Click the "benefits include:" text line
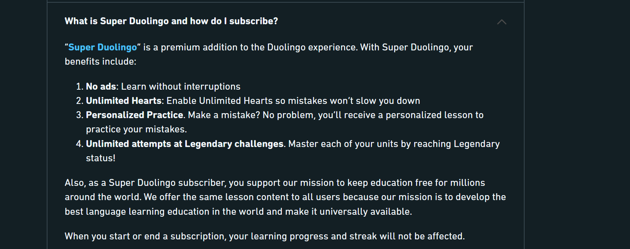630x249 pixels. [x=100, y=62]
